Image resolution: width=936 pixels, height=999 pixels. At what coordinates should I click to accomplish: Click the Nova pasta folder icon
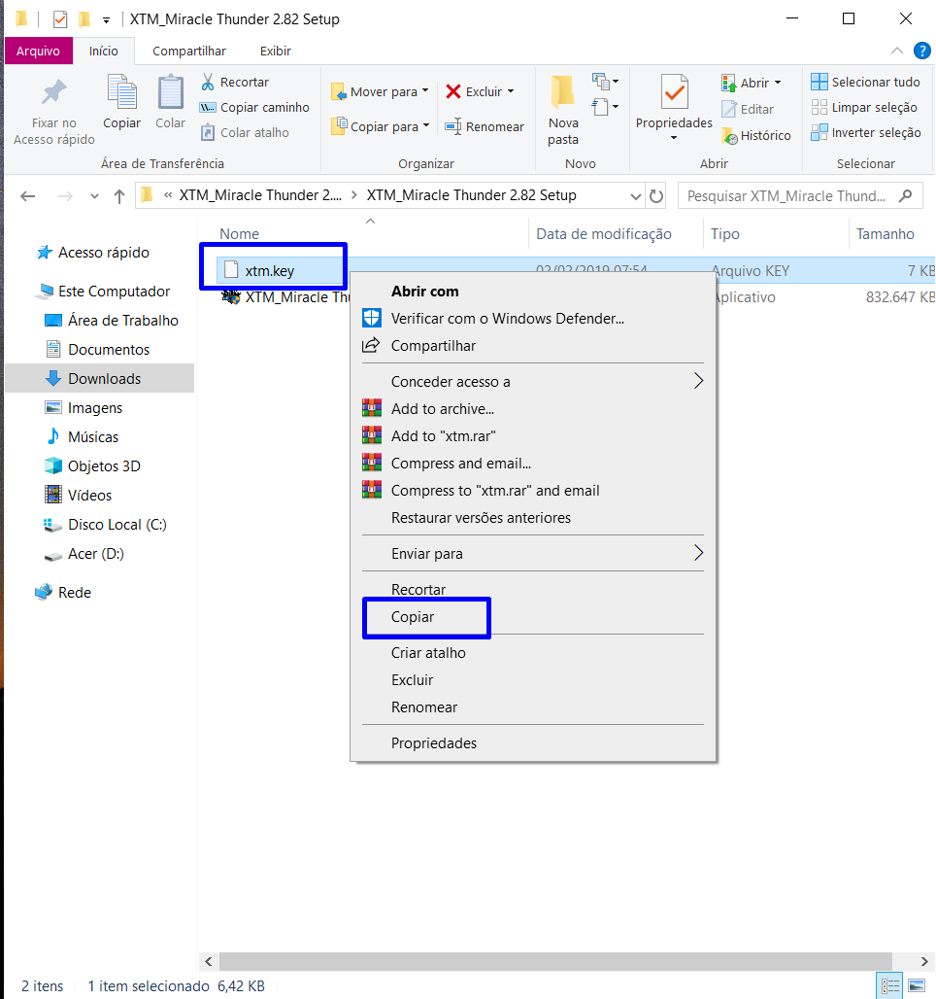tap(563, 93)
